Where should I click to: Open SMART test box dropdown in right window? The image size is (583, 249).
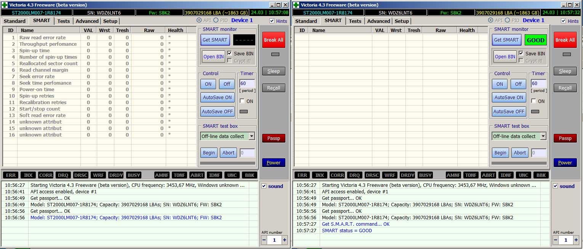tap(543, 136)
